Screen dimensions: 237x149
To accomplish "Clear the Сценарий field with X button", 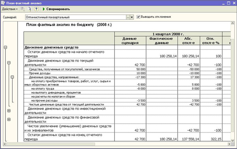I will point(132,17).
